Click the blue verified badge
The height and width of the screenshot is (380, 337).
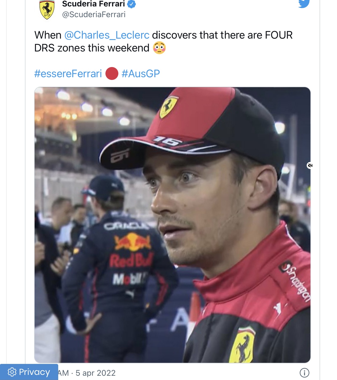(131, 4)
